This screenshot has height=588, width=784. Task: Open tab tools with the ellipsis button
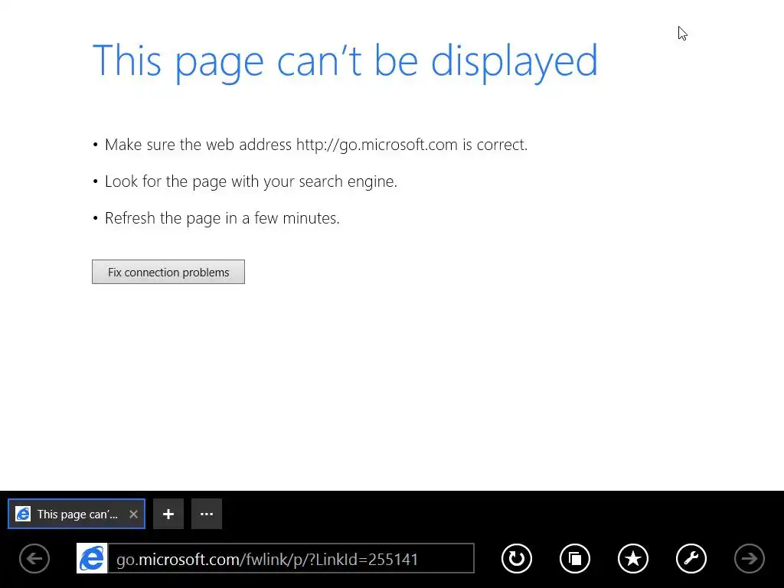[x=207, y=514]
